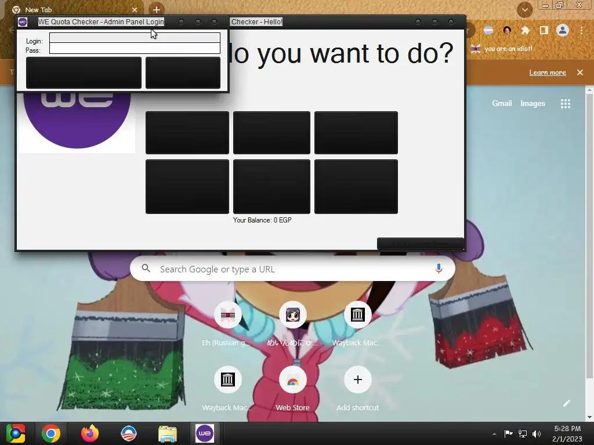Click the Login input field

click(135, 38)
